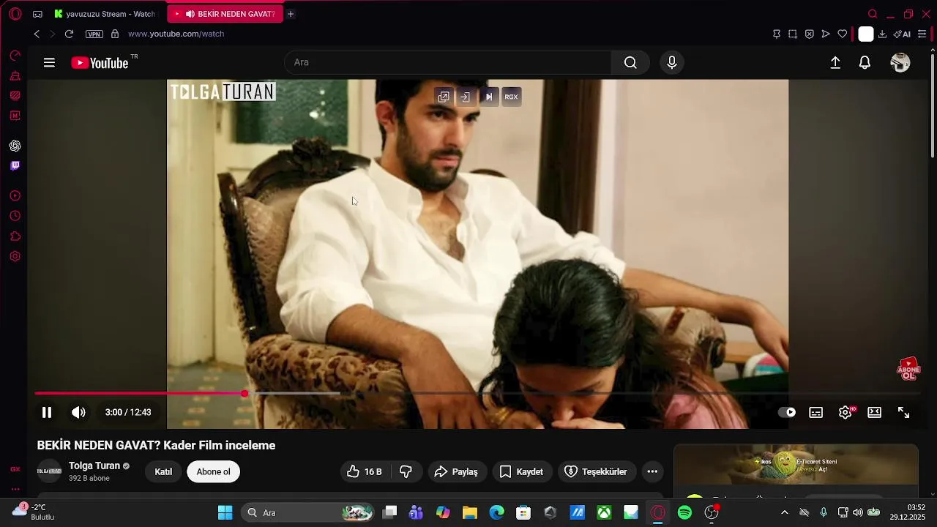Screen dimensions: 937x527
Task: Open Opera tab islands/workspace icon
Action: 37,14
